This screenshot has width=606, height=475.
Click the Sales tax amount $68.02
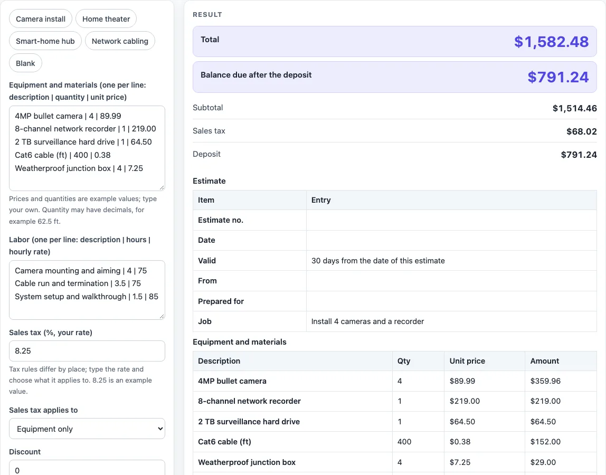tap(582, 131)
